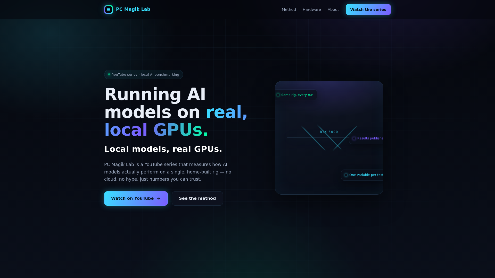Click the PC Magik Lab brand text
The image size is (495, 278).
(x=133, y=9)
